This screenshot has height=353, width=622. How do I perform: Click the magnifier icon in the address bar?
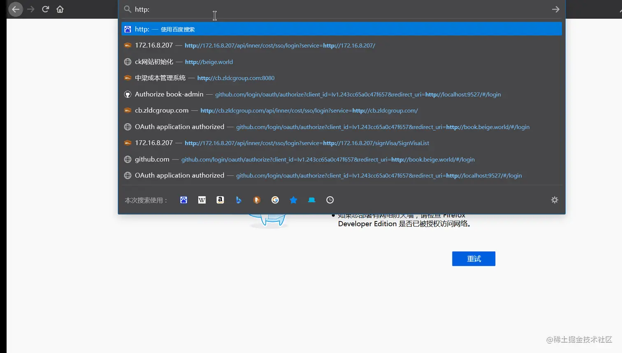128,9
